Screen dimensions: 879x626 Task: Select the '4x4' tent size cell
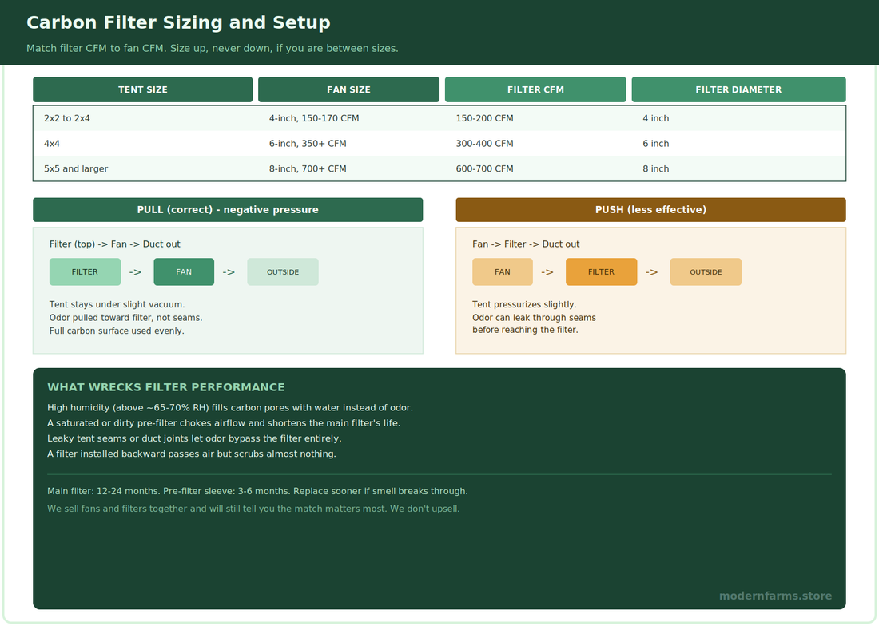[x=52, y=144]
